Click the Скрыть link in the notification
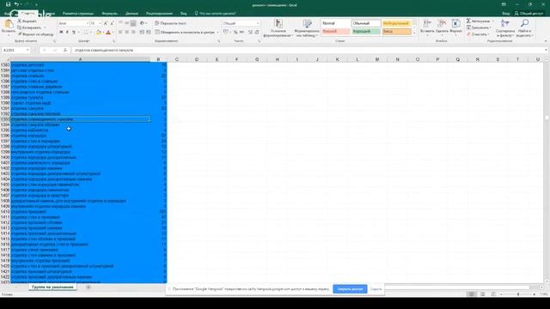The height and width of the screenshot is (309, 550). [x=376, y=289]
